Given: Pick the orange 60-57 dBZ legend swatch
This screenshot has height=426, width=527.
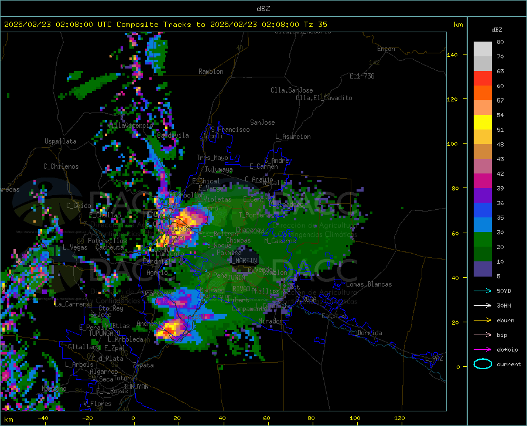Looking at the screenshot, I should point(482,93).
